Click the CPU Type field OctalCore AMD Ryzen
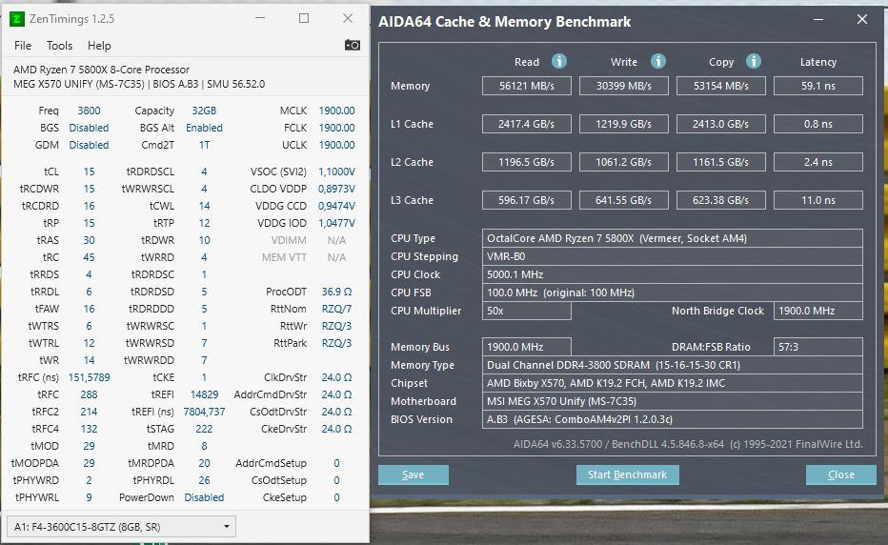This screenshot has width=888, height=545. coord(673,238)
